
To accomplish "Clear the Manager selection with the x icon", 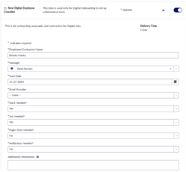I will tap(170, 69).
